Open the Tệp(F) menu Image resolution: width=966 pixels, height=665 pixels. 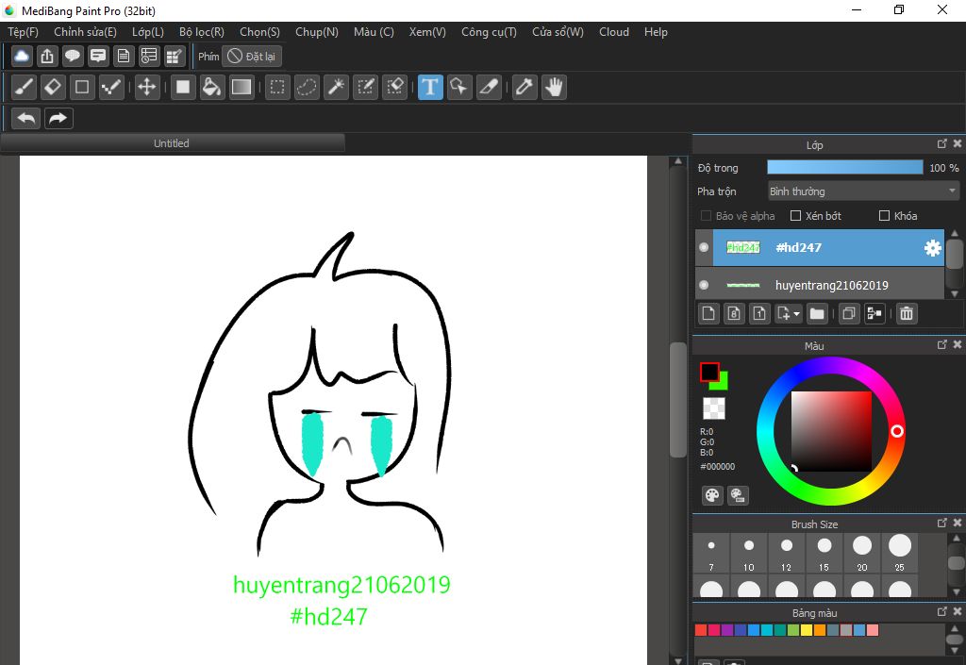coord(23,32)
